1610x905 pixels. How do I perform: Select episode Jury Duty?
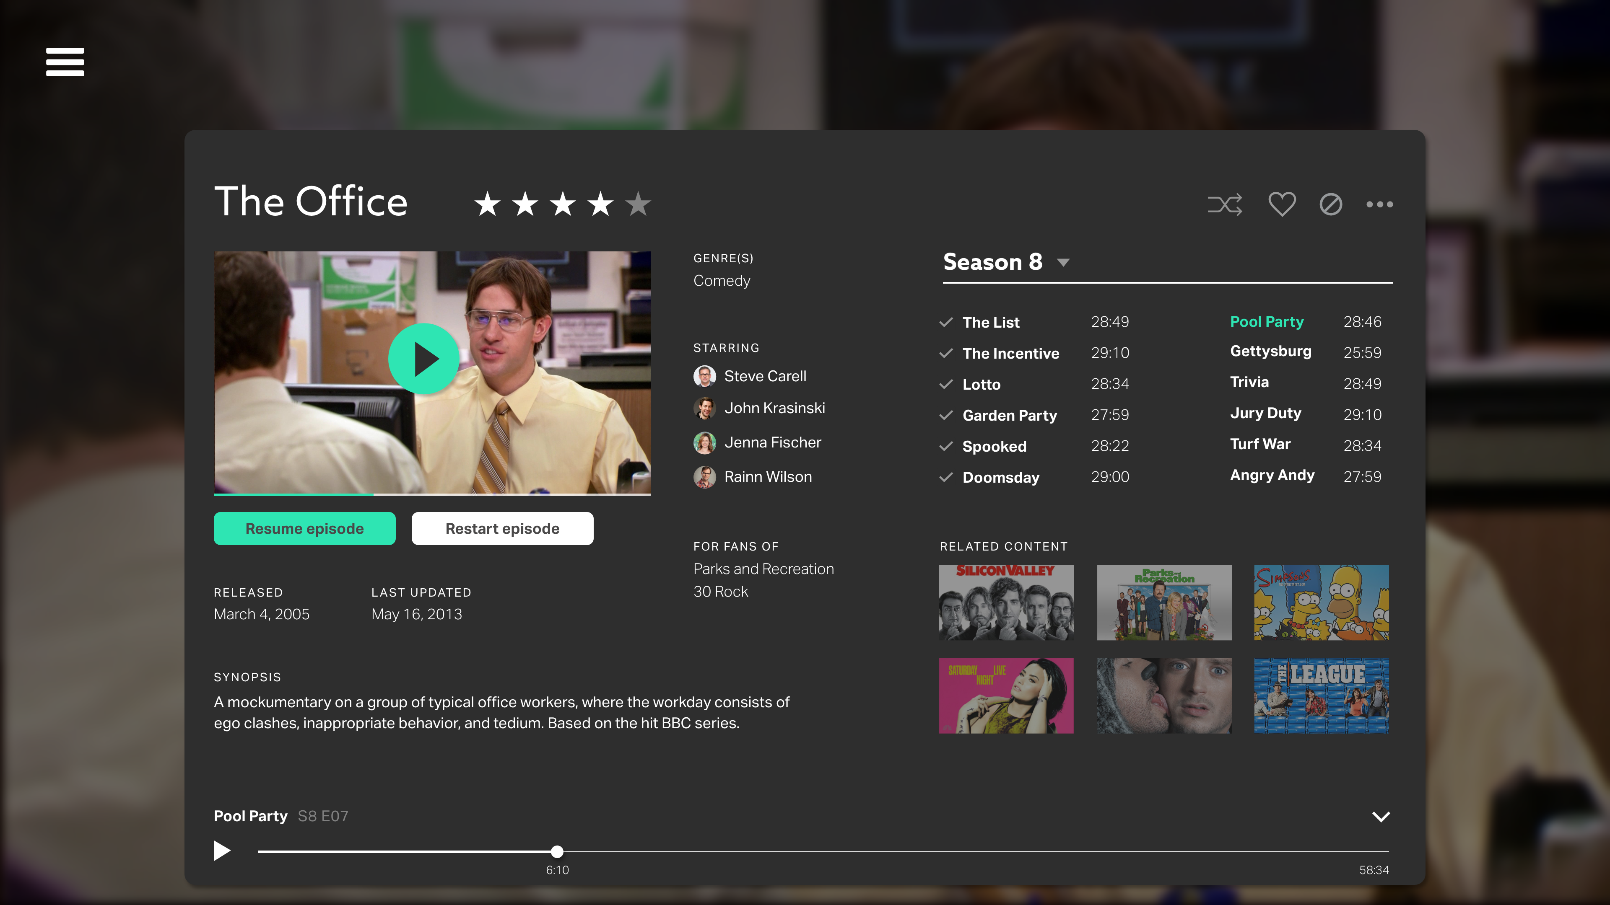tap(1266, 414)
